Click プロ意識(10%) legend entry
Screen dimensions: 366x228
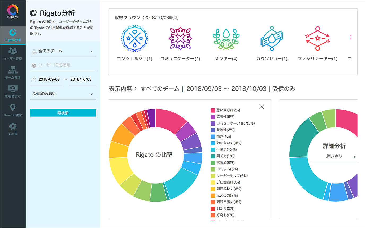[x=225, y=182]
